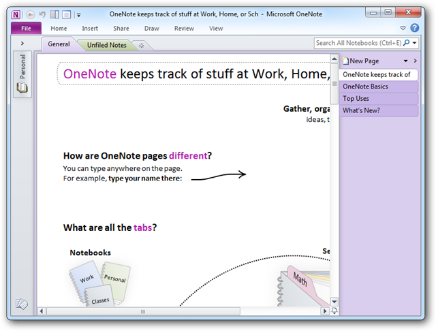
Task: Click the search magnifier icon
Action: pyautogui.click(x=406, y=43)
